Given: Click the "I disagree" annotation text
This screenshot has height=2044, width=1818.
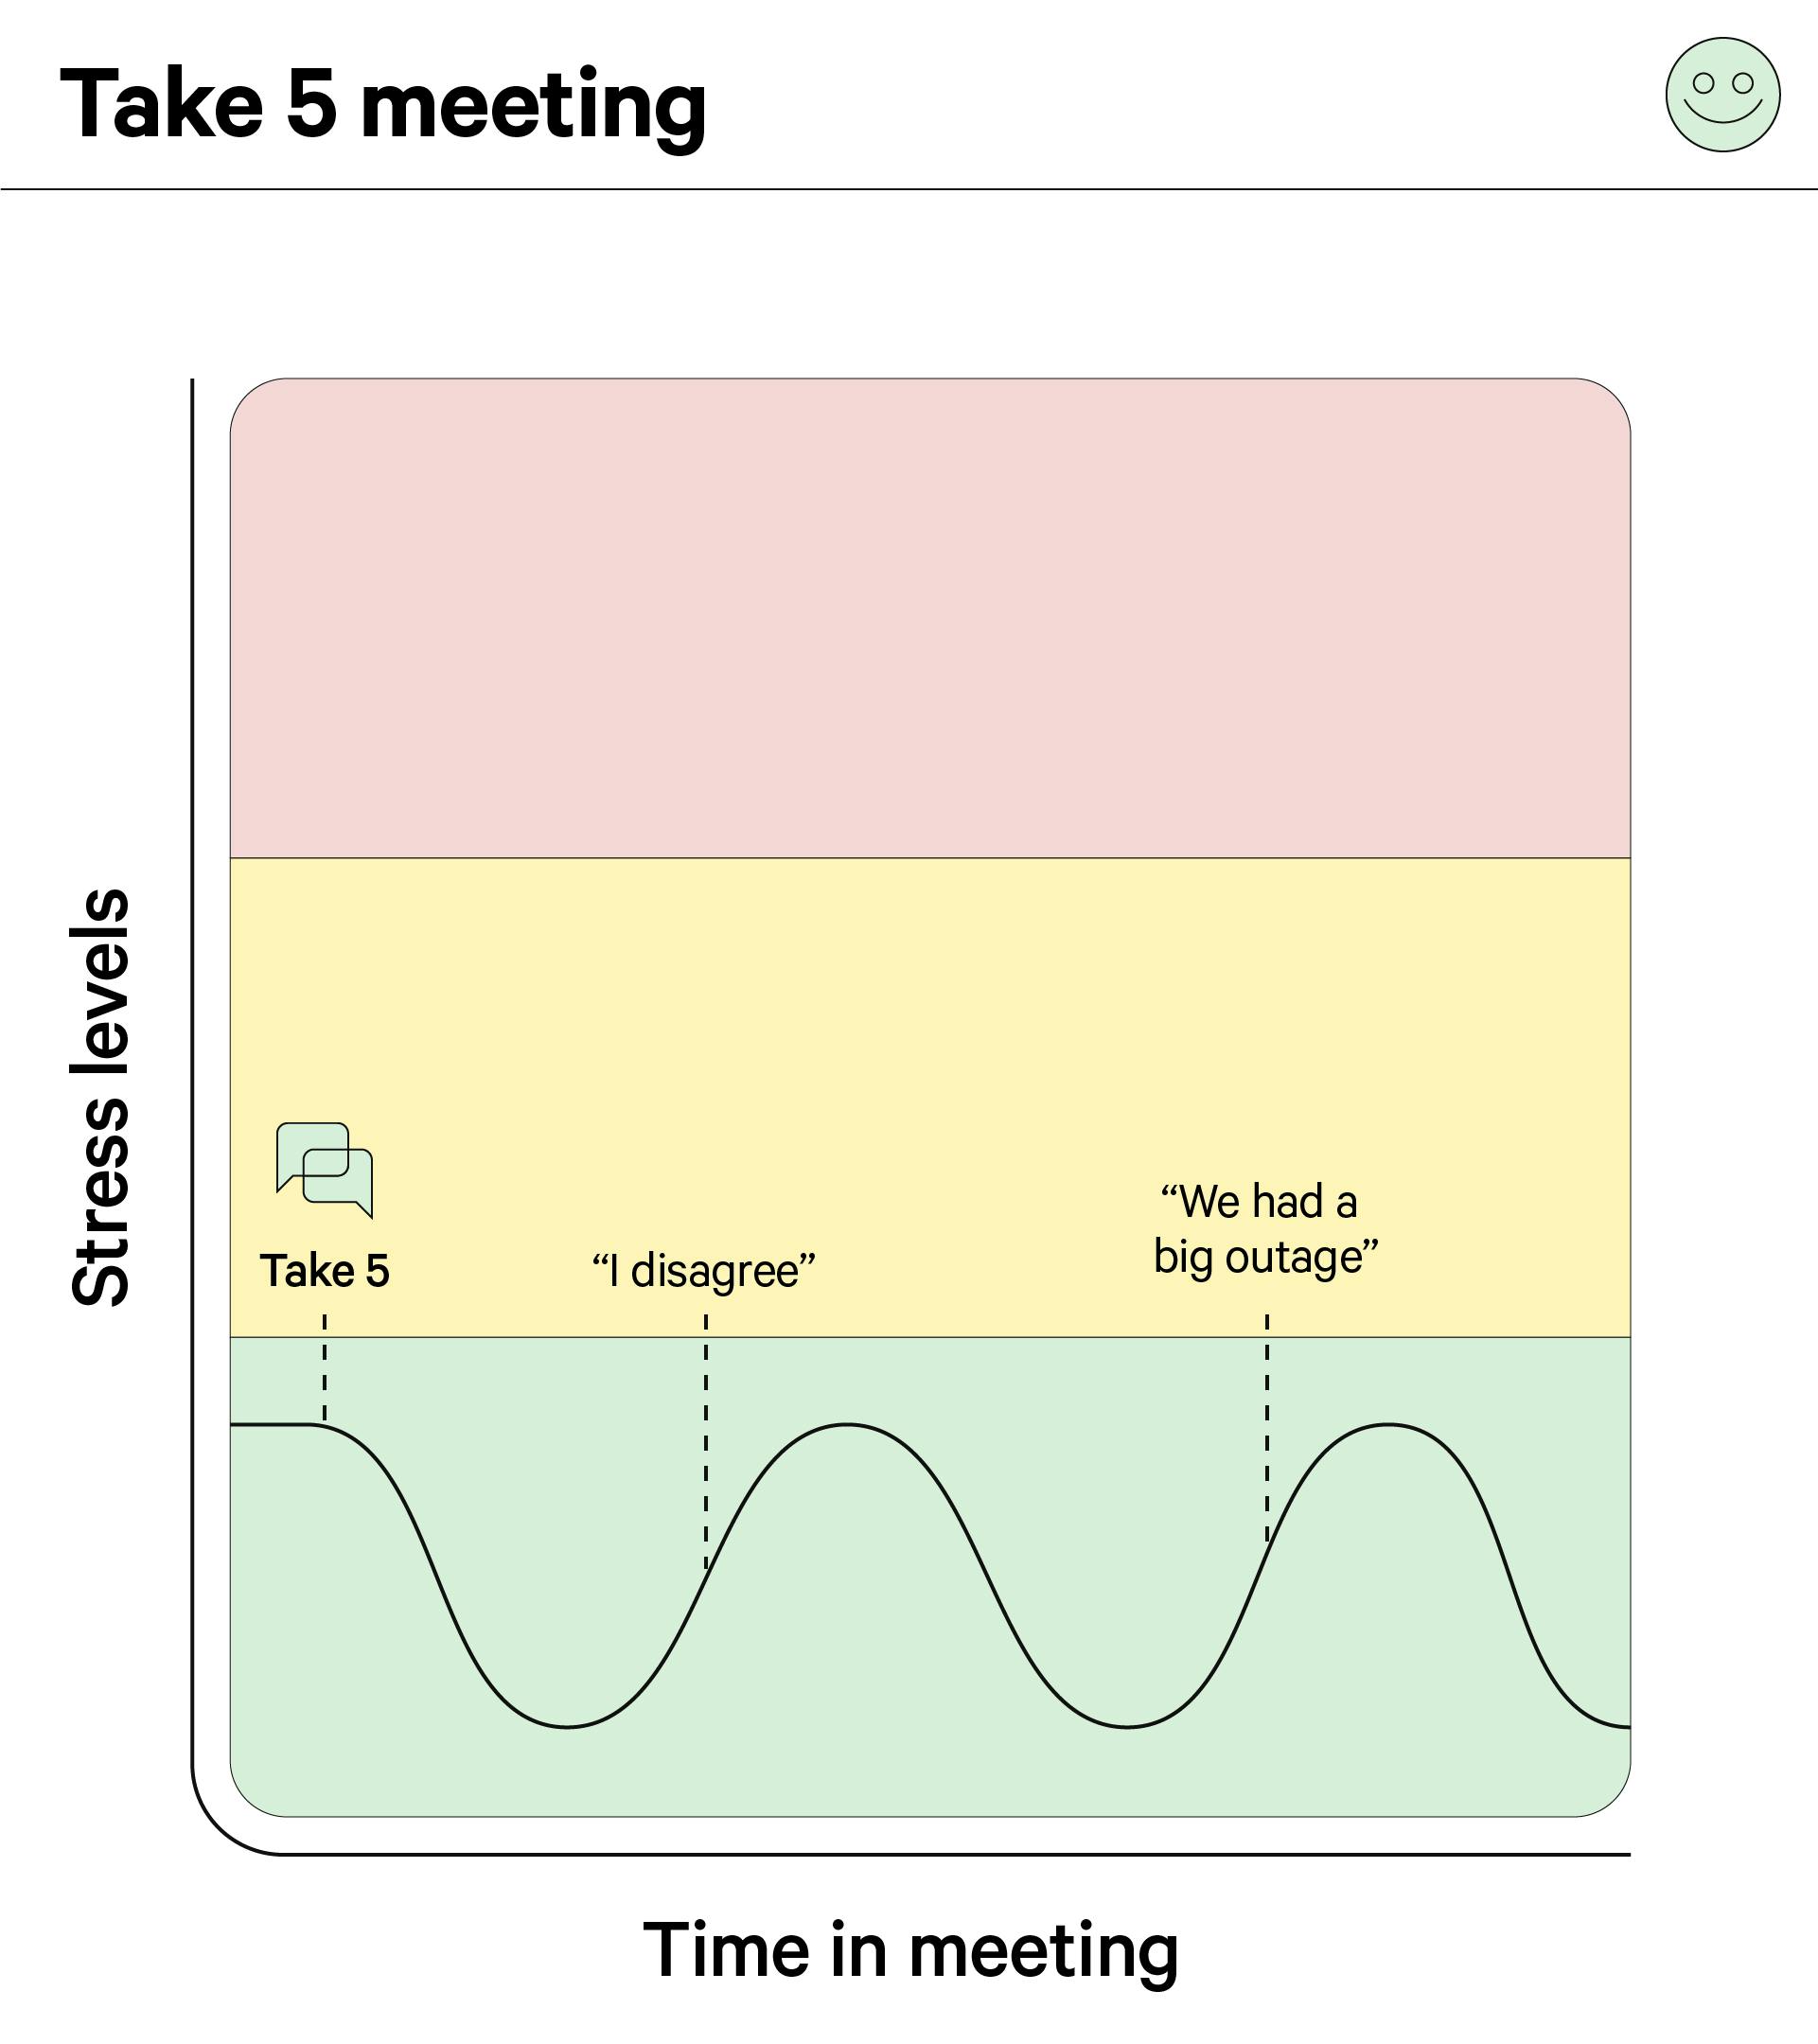Looking at the screenshot, I should pos(703,1271).
